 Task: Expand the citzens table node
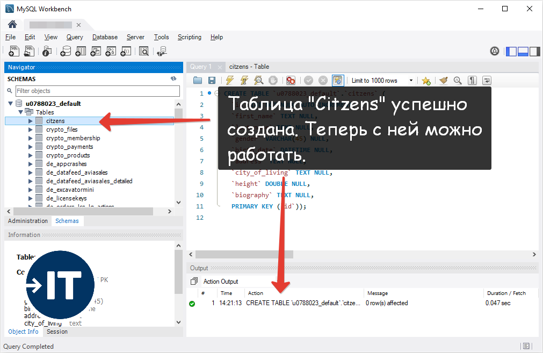(31, 121)
